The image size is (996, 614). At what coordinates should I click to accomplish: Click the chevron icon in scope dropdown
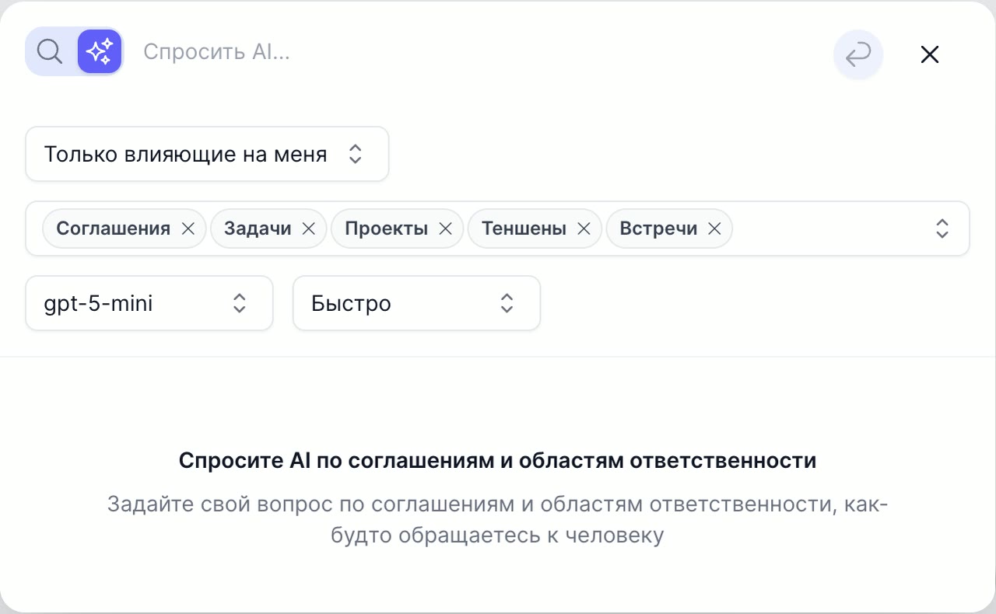pos(355,154)
